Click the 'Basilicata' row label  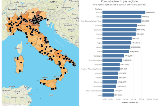98,30
